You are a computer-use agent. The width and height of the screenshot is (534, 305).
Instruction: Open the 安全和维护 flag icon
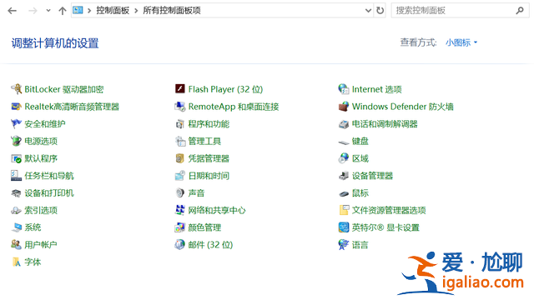16,124
